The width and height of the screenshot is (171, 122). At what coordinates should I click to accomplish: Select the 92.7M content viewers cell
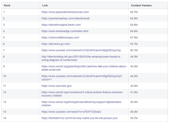click(134, 12)
